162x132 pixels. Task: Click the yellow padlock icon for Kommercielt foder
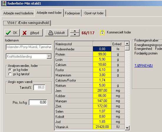pos(102,32)
